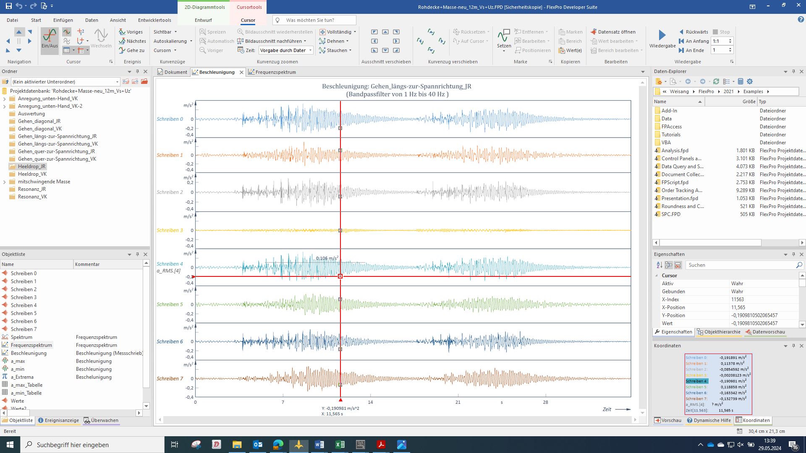Click the Datensatz öffnen icon

click(594, 32)
